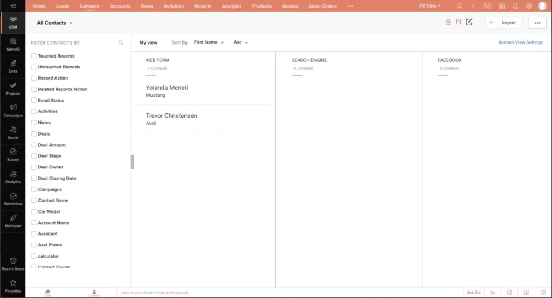Click the Smart Chat input field
The image size is (552, 298).
[x=289, y=293]
